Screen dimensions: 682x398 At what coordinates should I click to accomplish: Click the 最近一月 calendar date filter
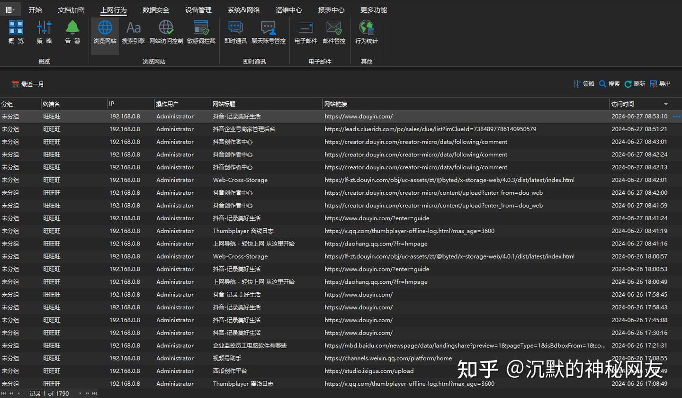point(28,84)
